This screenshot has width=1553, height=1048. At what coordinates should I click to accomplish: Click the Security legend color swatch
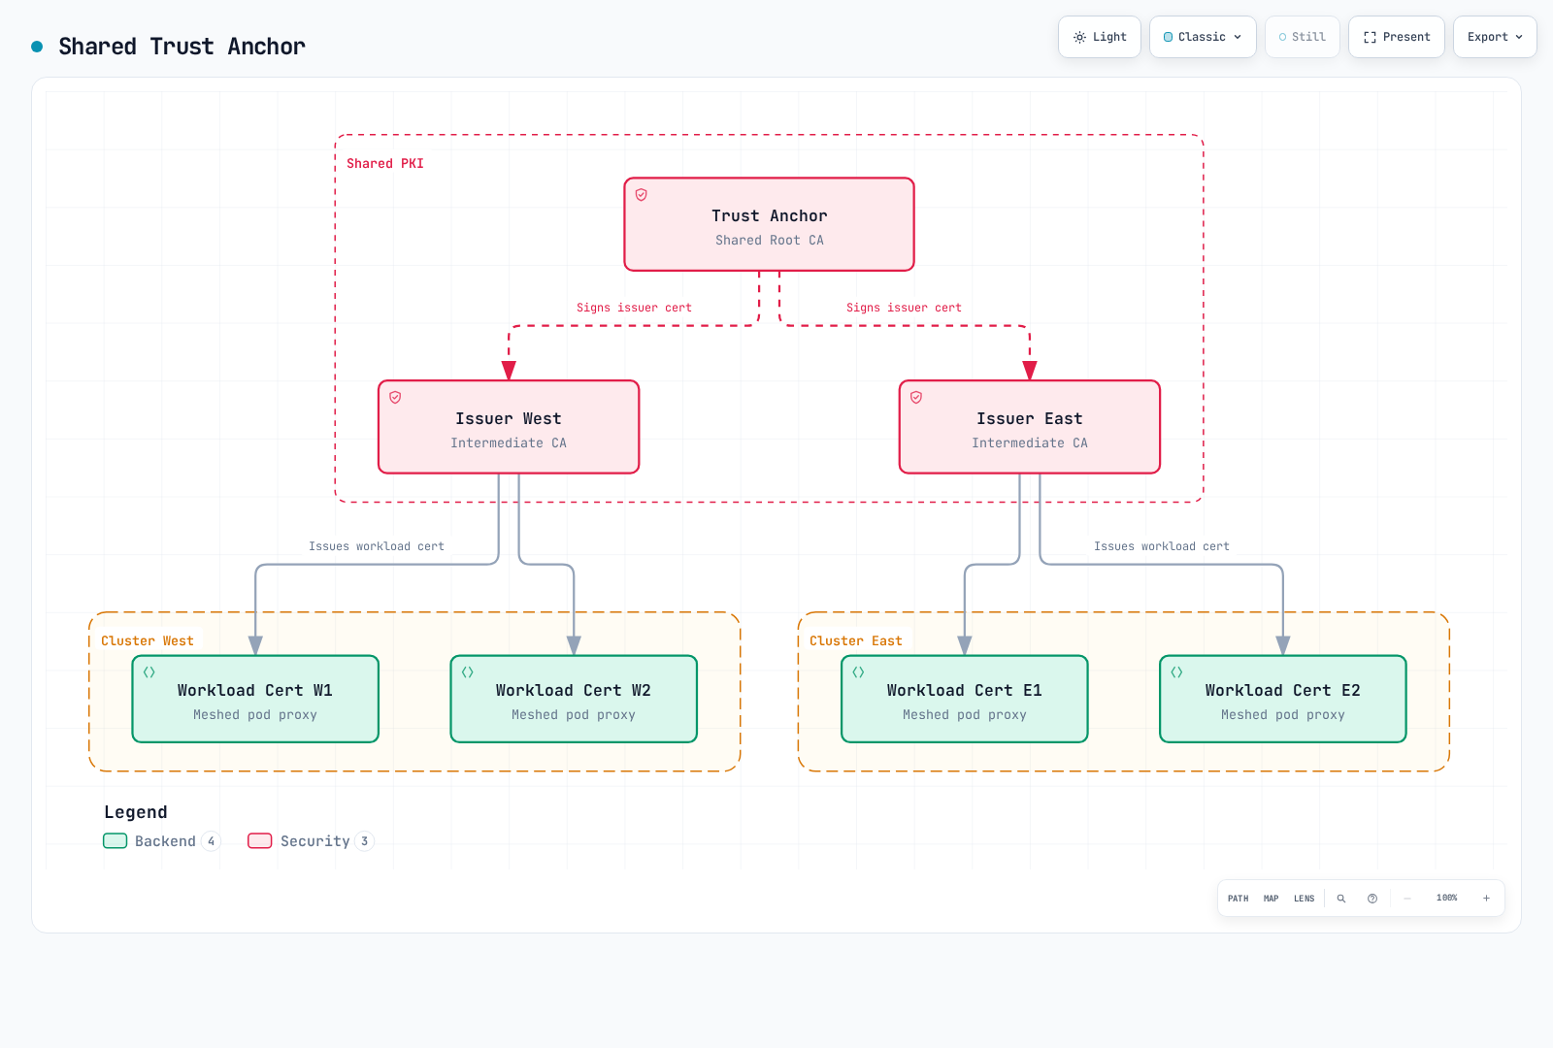click(x=260, y=841)
